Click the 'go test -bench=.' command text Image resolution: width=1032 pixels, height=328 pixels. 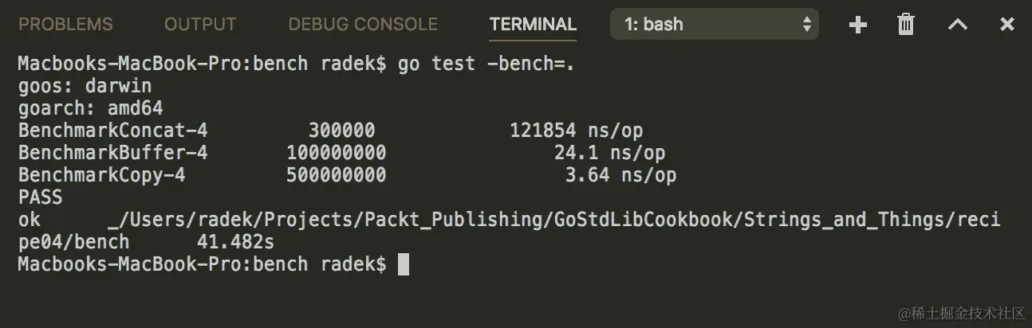click(x=486, y=64)
